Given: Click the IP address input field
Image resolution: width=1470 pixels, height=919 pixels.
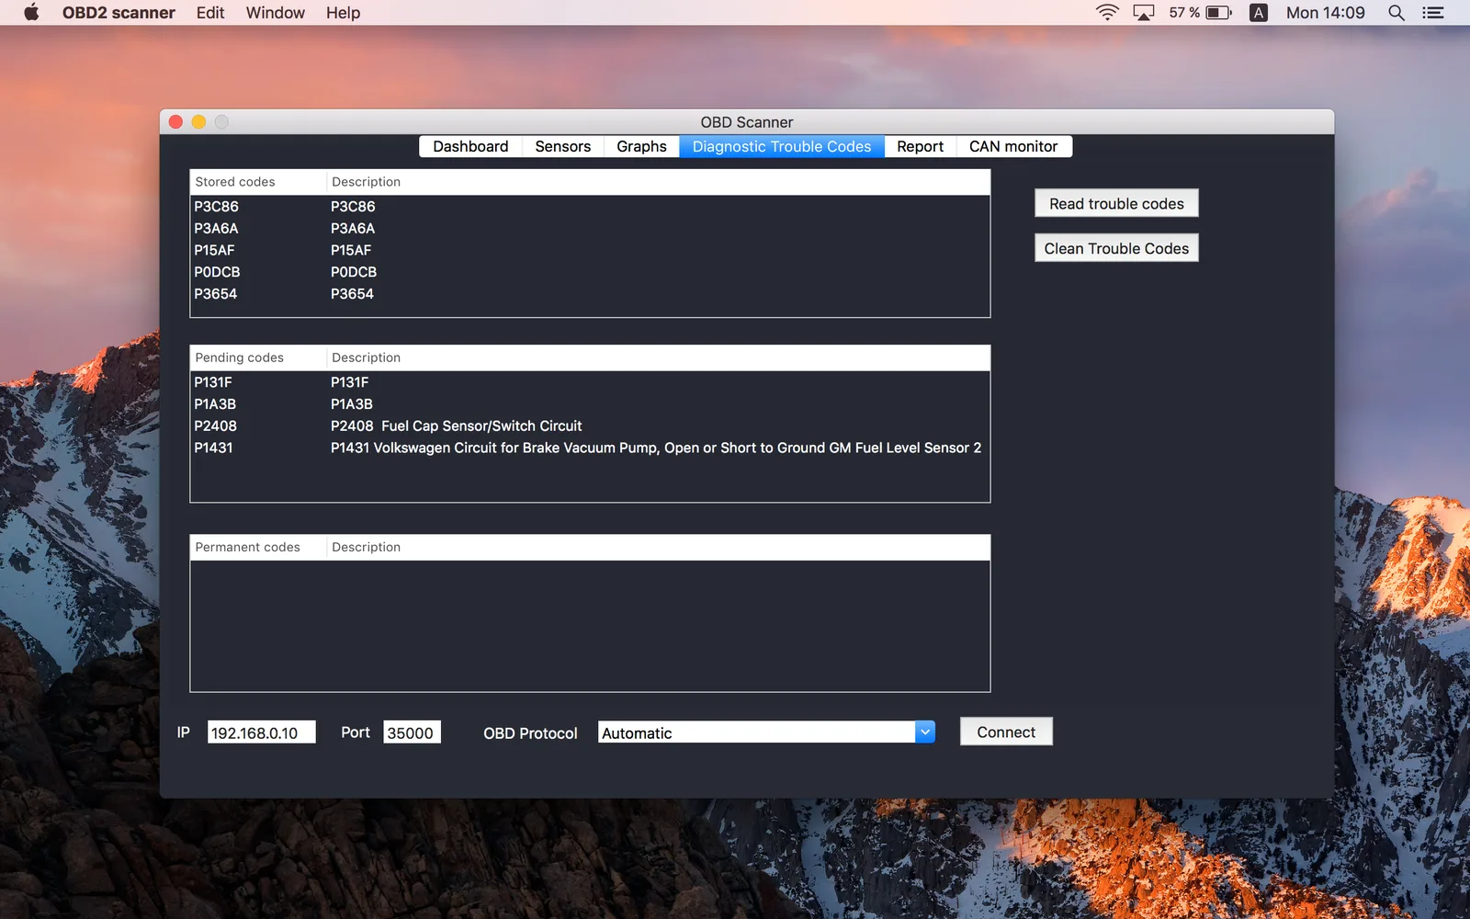Looking at the screenshot, I should [262, 732].
